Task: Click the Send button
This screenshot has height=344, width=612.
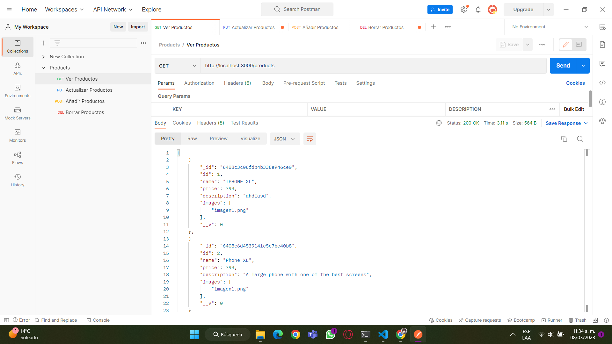Action: click(563, 65)
